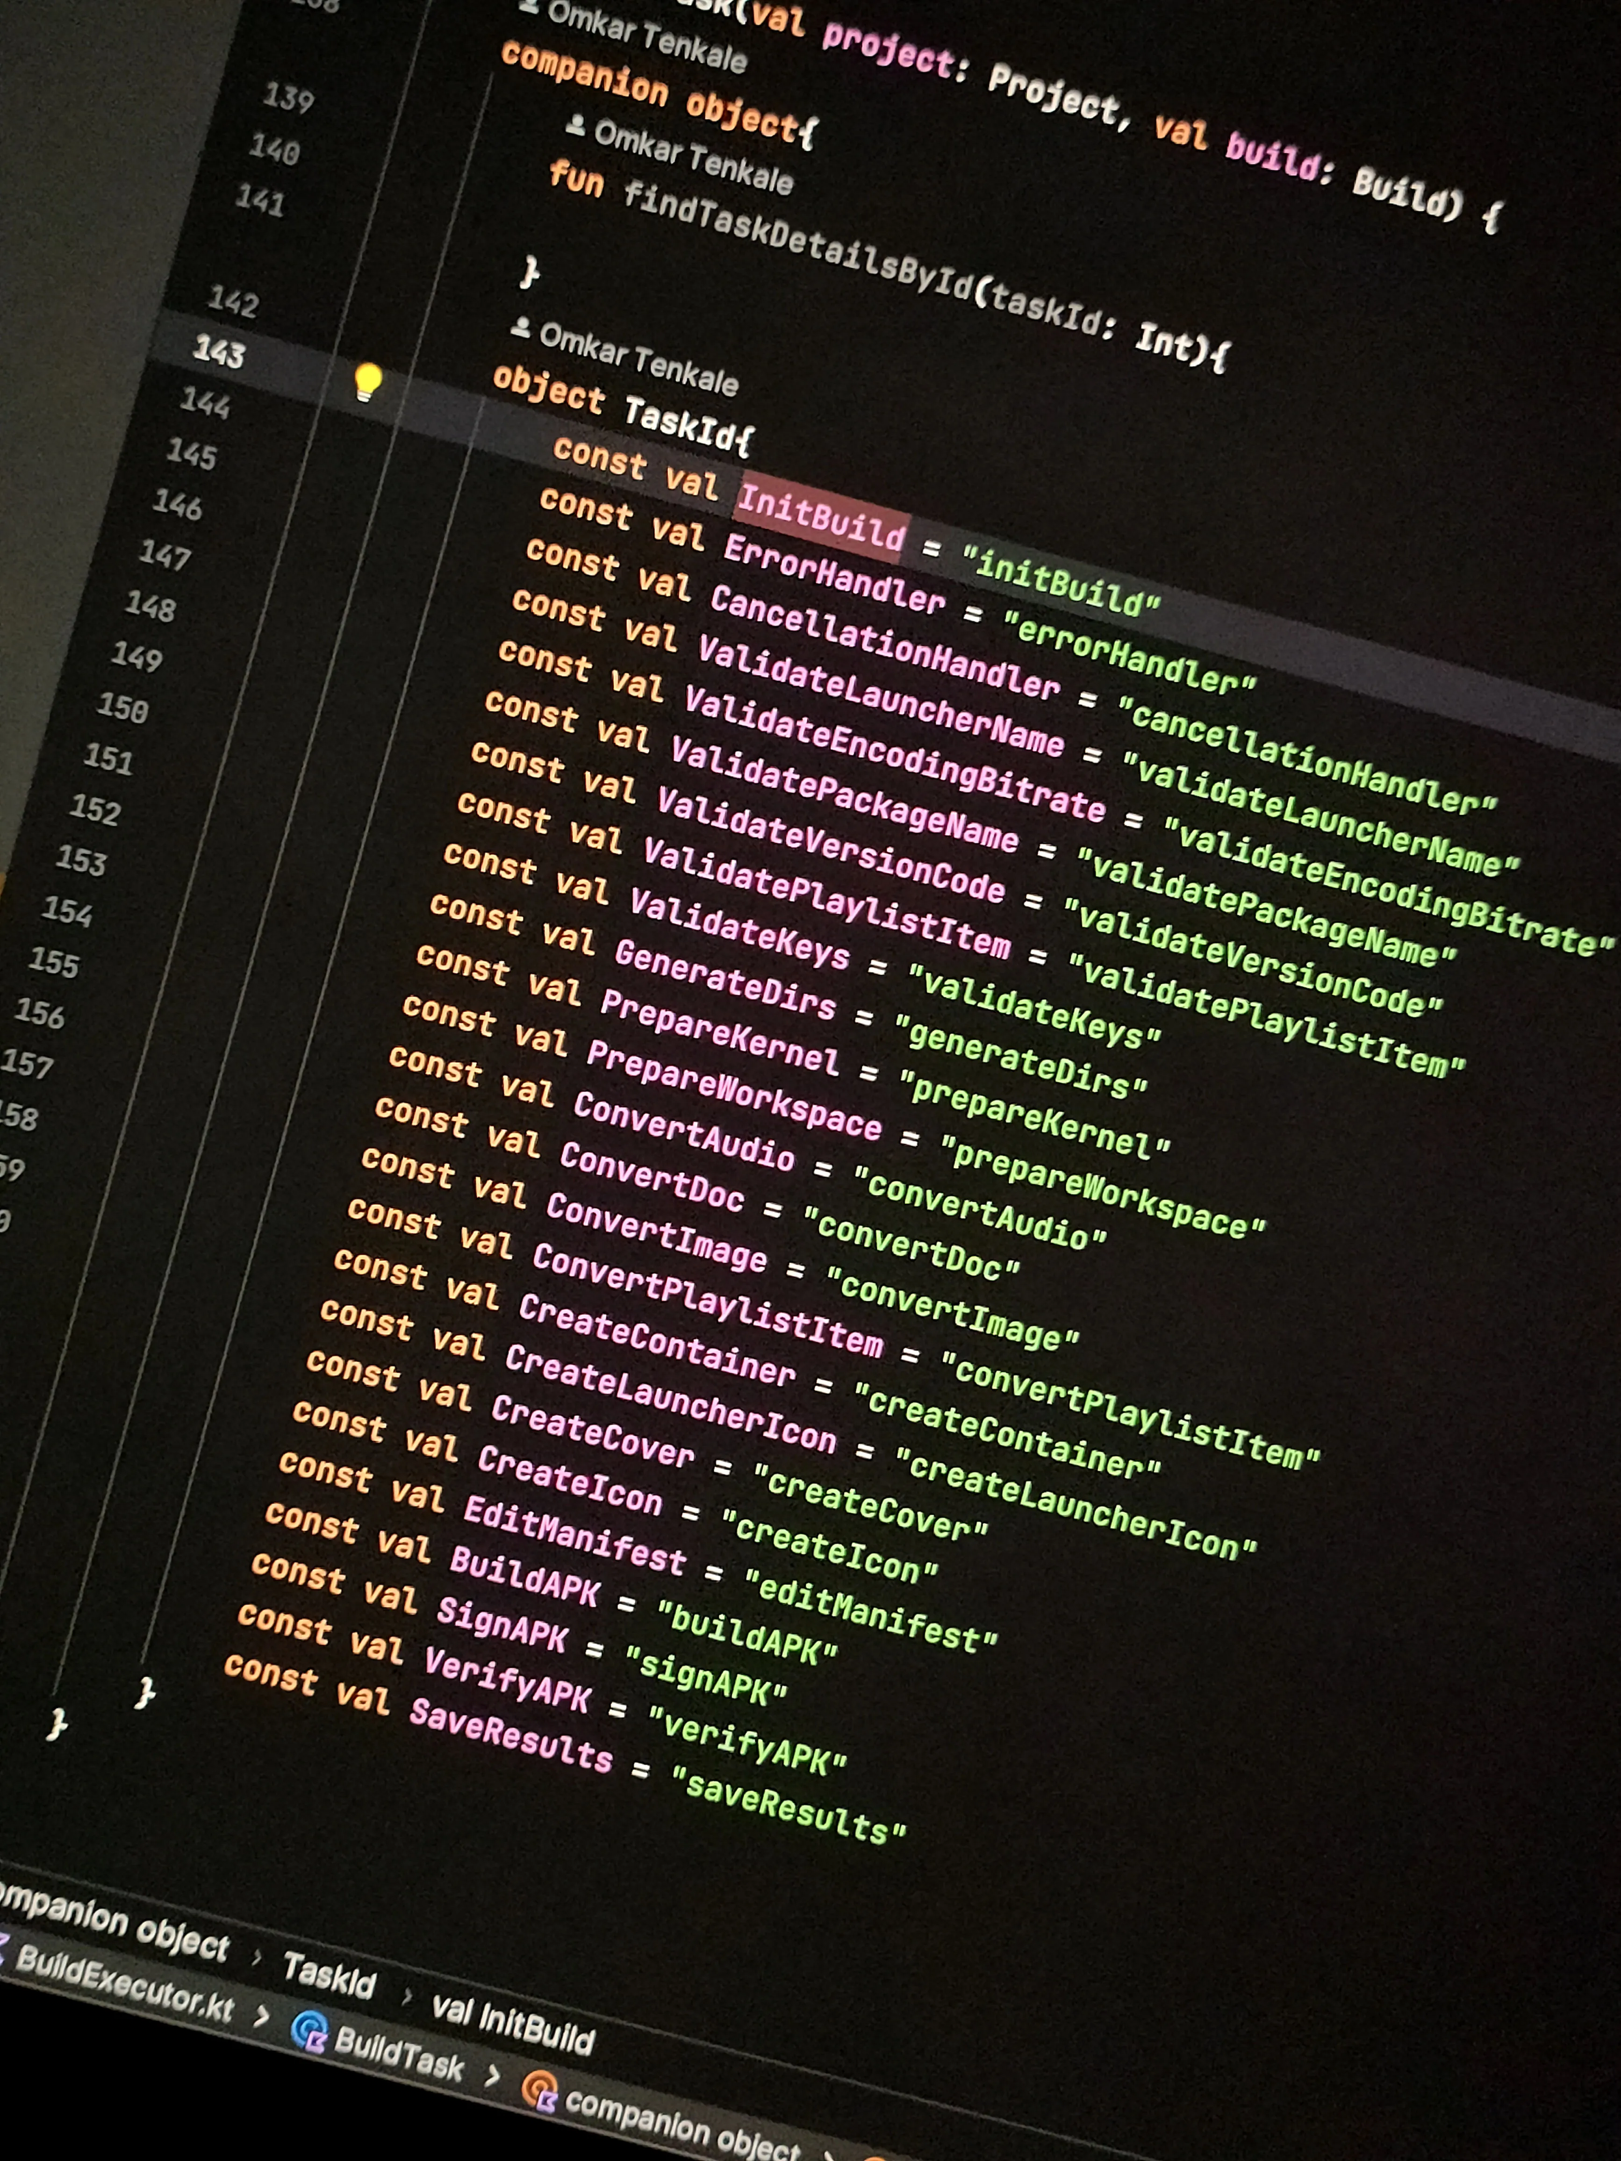Click 'companion object{' declaration in code
The image size is (1621, 2161).
point(659,95)
